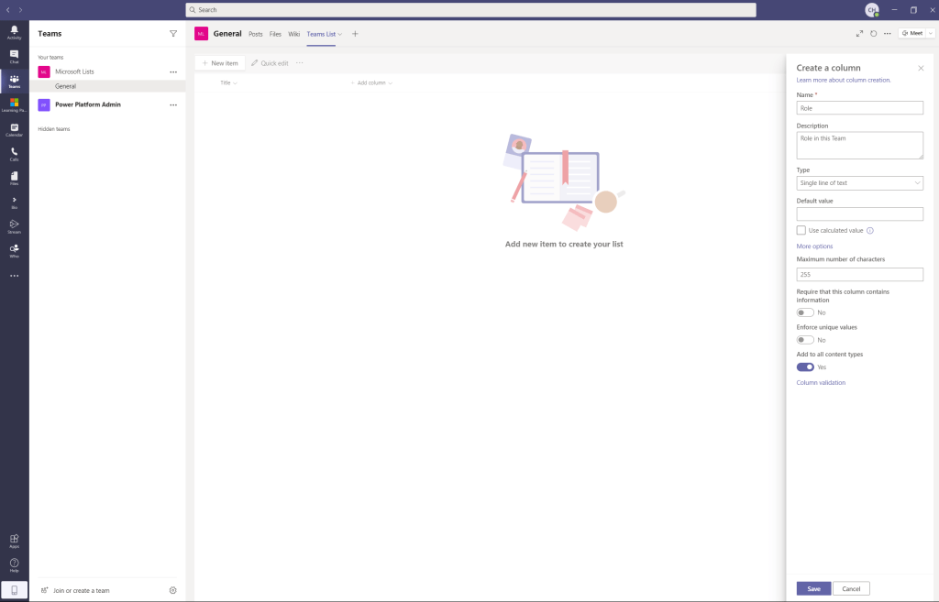Image resolution: width=939 pixels, height=602 pixels.
Task: Switch to the Files tab
Action: pyautogui.click(x=275, y=34)
